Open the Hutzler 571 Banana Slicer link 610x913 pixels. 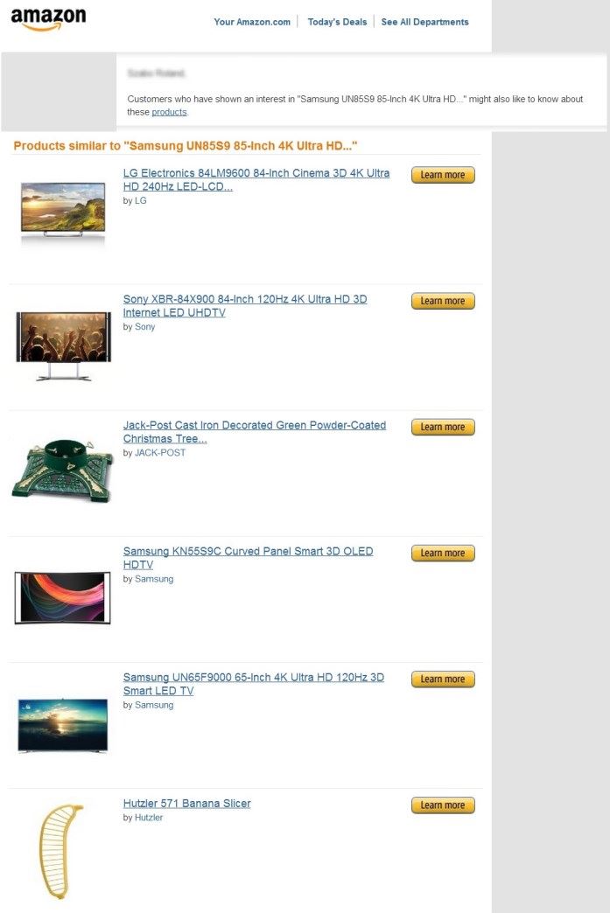coord(186,804)
